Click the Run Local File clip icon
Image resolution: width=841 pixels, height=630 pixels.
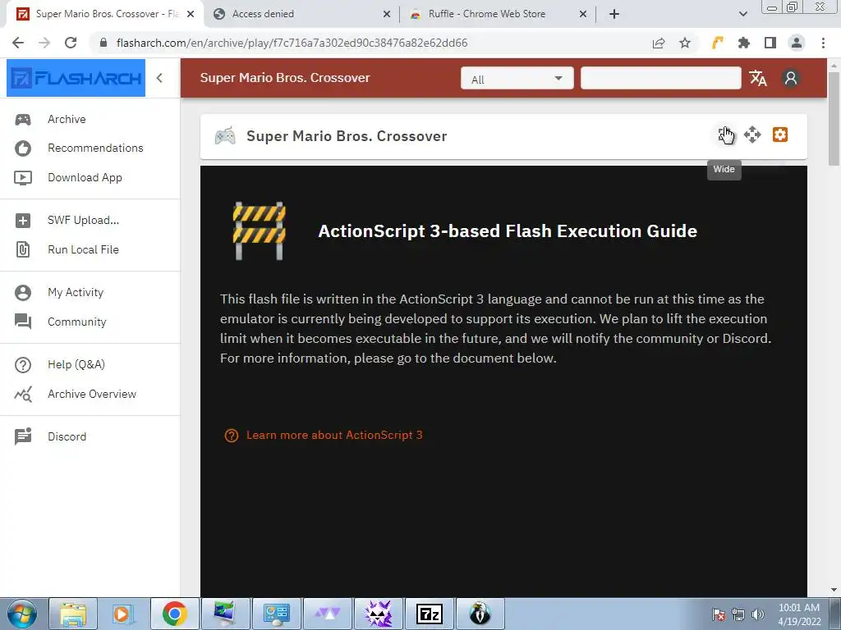(x=22, y=249)
